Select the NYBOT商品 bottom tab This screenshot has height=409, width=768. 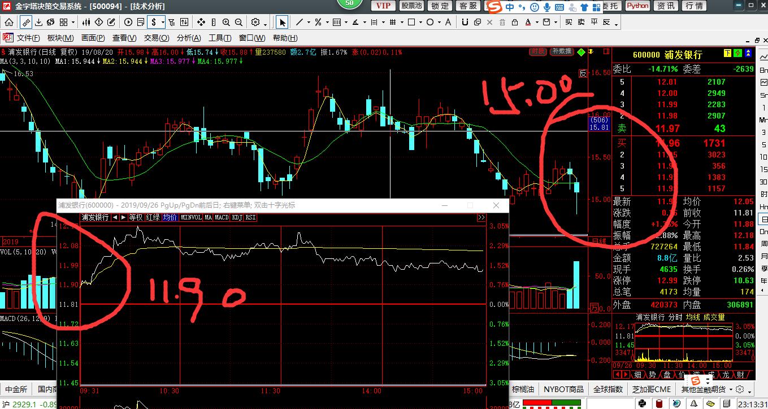pos(564,389)
